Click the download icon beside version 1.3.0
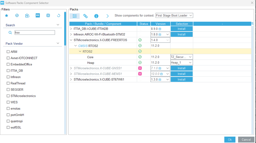This screenshot has height=143, width=256. click(x=160, y=80)
